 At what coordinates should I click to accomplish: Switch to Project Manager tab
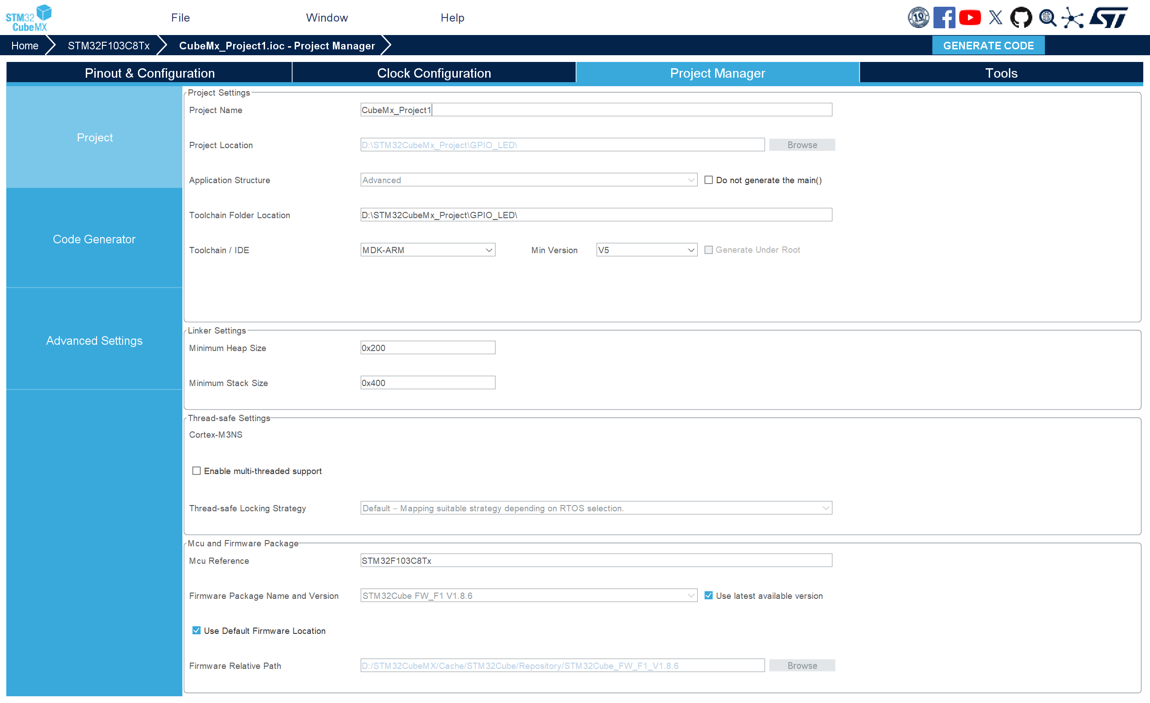click(717, 73)
